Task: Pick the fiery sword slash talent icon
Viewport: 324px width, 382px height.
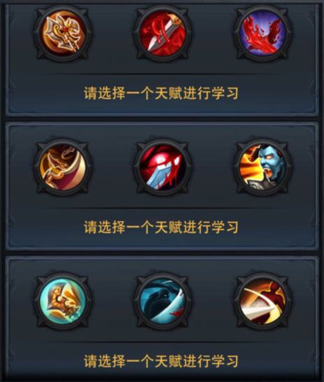Action: coord(262,301)
